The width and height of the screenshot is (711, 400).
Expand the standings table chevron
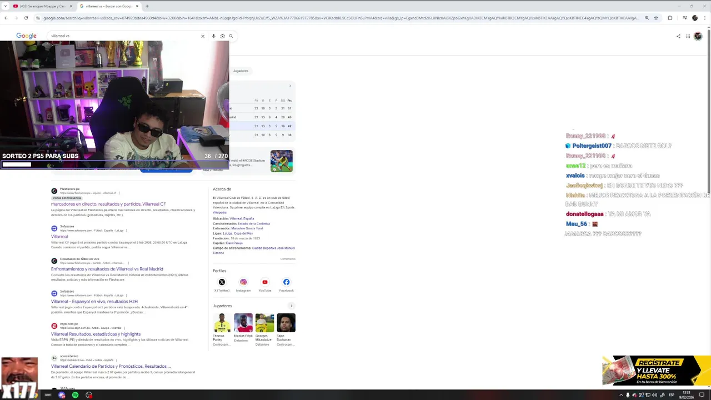click(x=290, y=86)
